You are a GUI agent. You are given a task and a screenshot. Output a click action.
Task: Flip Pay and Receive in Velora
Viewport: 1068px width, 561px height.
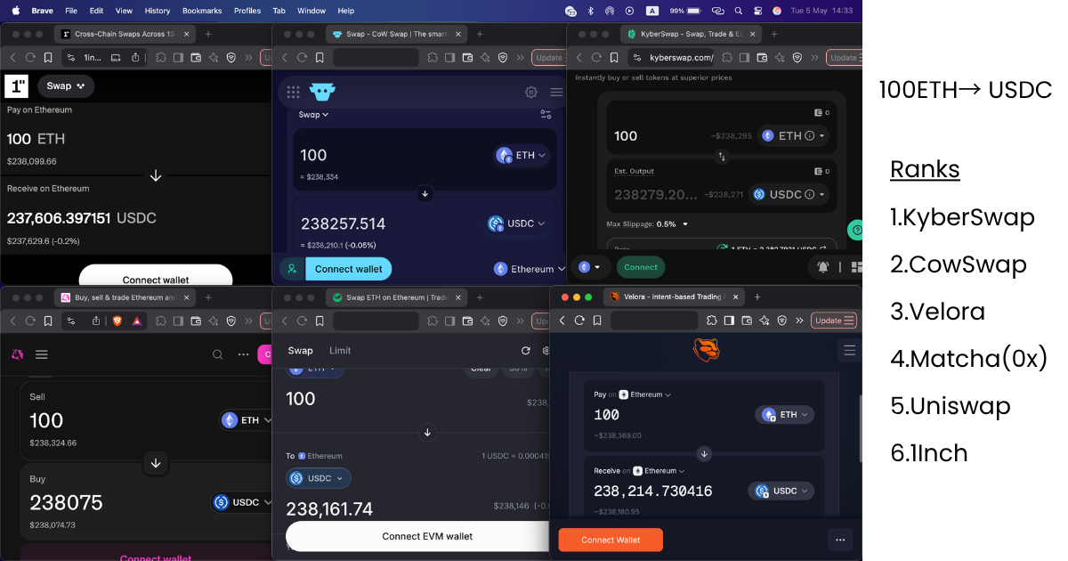coord(704,454)
